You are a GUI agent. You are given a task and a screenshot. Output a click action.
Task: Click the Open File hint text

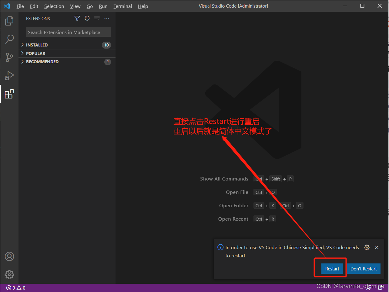click(x=237, y=192)
